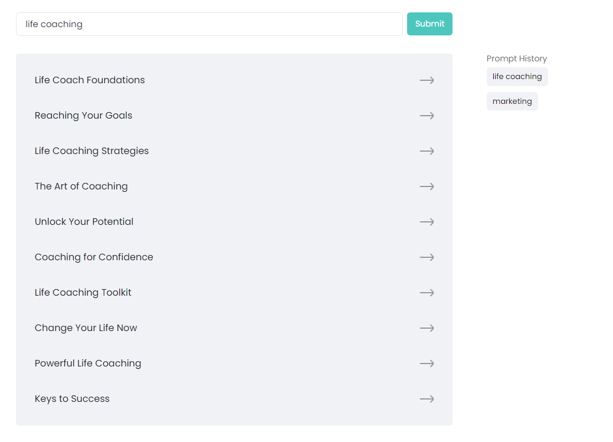The image size is (613, 442).
Task: Choose the 'Life Coach Foundations' title
Action: tap(90, 80)
